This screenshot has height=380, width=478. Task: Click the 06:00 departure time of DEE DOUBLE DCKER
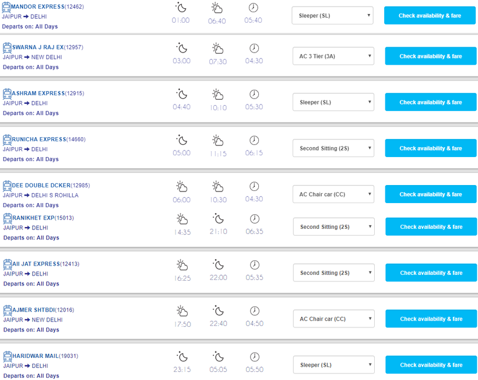[181, 200]
